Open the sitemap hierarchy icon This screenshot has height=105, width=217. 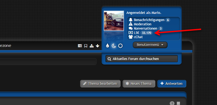click(91, 46)
